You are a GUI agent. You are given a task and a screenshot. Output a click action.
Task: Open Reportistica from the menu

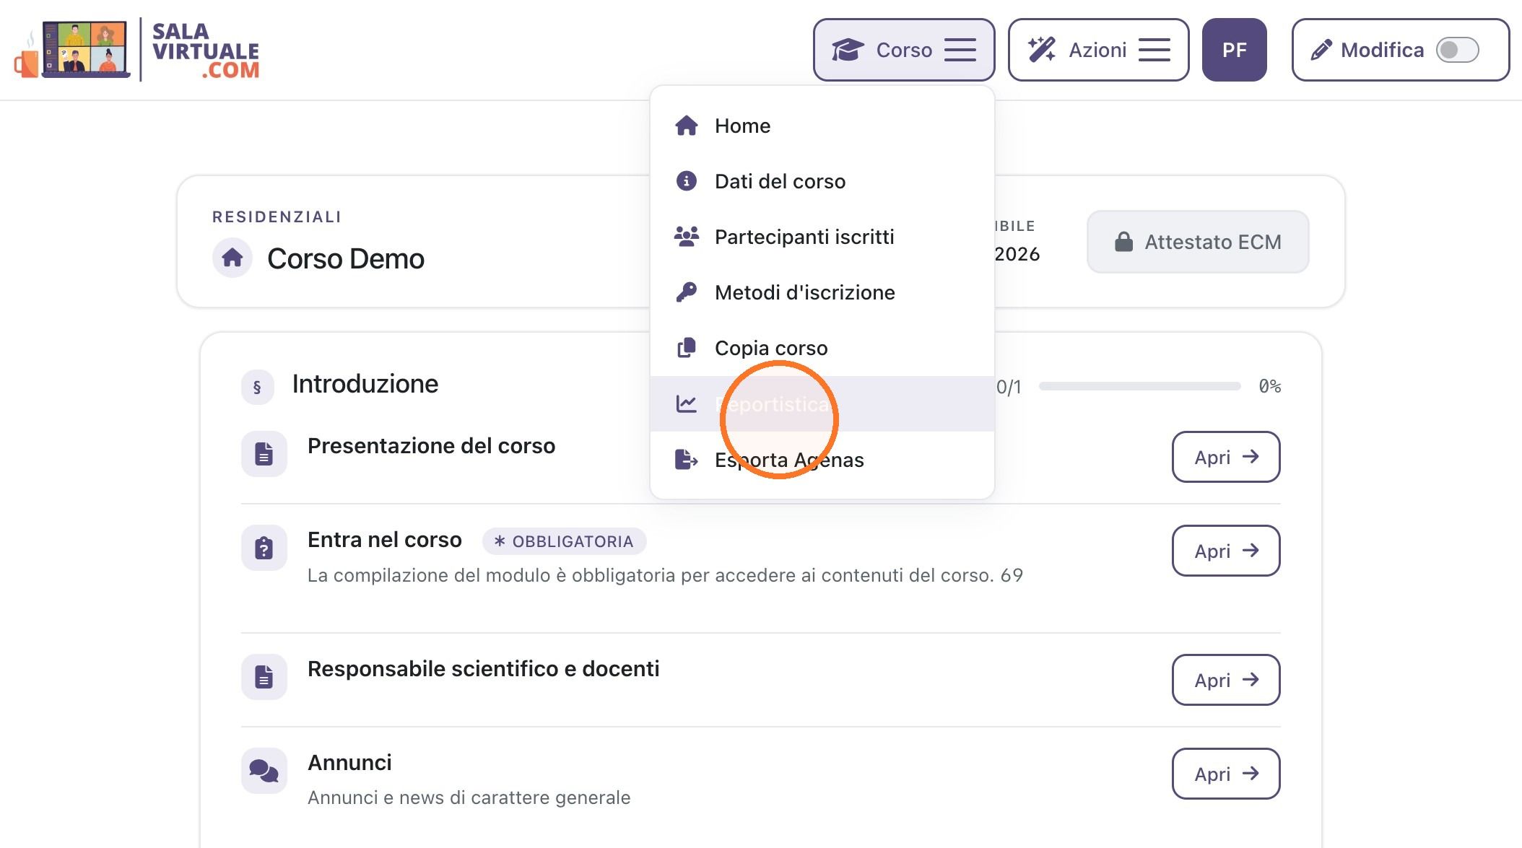click(822, 403)
